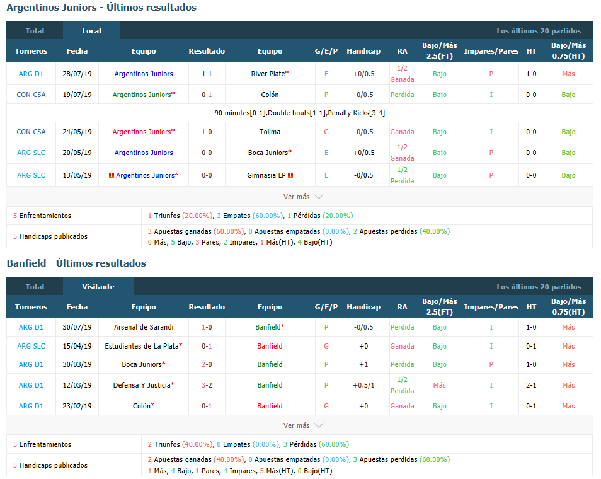Image resolution: width=601 pixels, height=479 pixels.
Task: Click the 'Más' Bajo/Más(FT) value on 12/03/19
Action: click(x=439, y=385)
